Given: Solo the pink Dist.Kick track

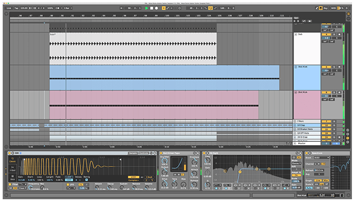Looking at the screenshot, I should (x=334, y=92).
